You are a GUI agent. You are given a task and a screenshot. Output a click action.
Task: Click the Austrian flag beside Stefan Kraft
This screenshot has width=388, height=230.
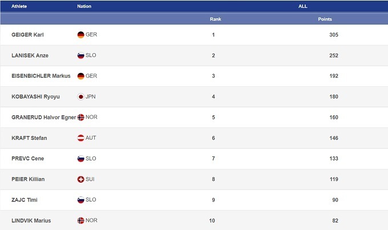pos(80,138)
